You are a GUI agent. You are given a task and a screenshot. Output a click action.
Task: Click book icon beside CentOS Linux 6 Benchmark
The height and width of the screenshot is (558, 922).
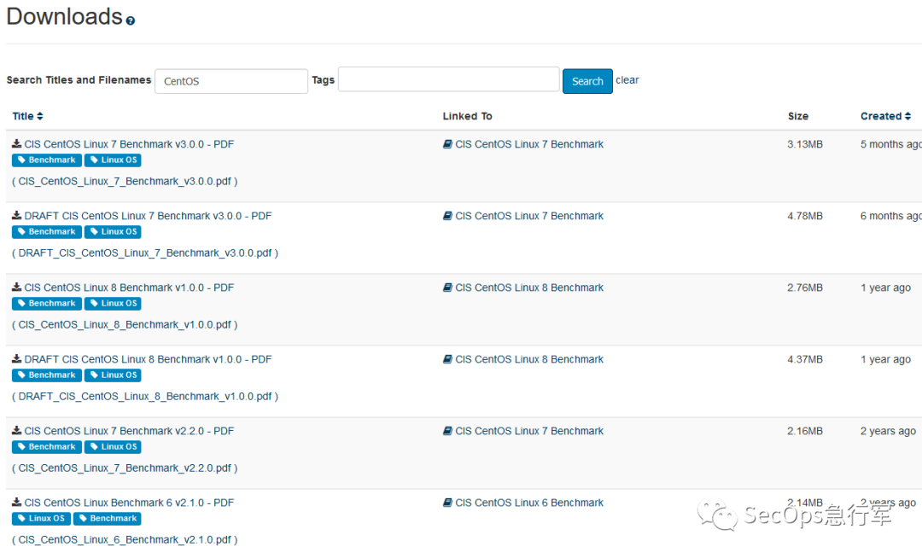(x=447, y=503)
